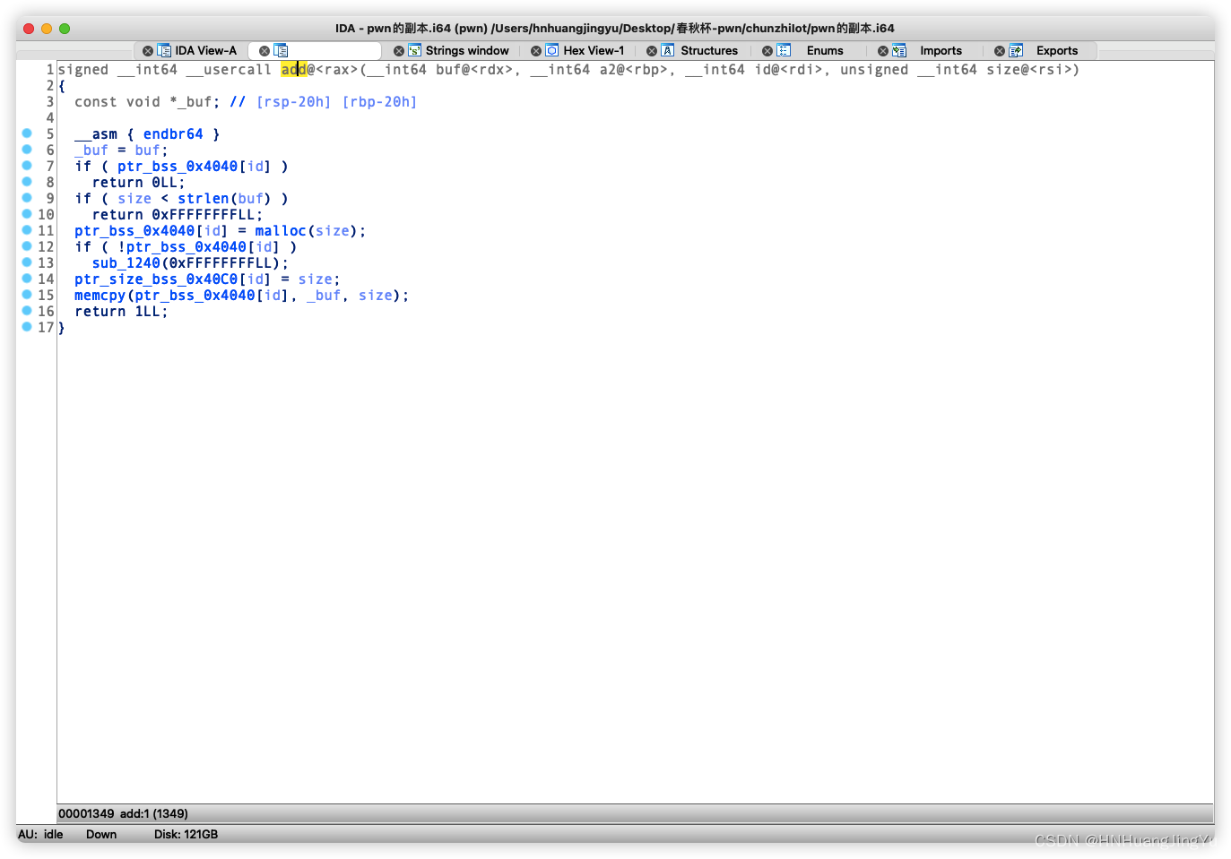Click 'size@<rsi>' parameter in signature
This screenshot has width=1231, height=859.
coord(1028,70)
